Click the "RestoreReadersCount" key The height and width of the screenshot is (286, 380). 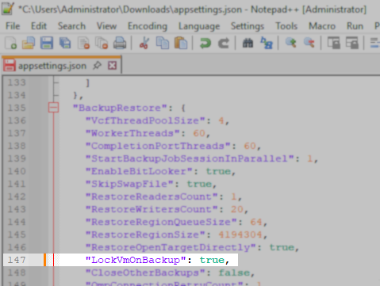click(x=152, y=196)
